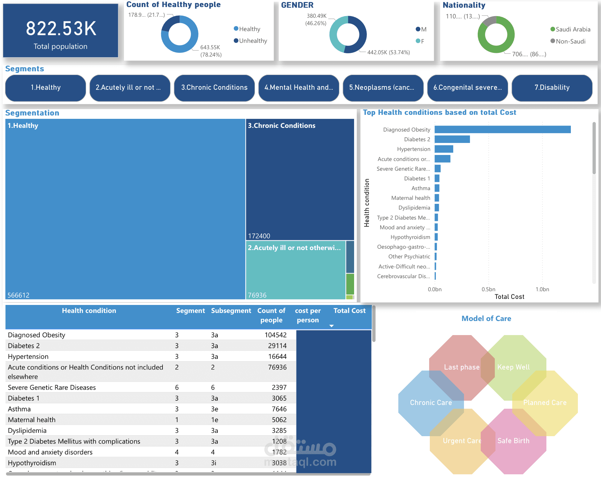Viewport: 601px width, 478px height.
Task: Click the Saudi Arabia legend marker
Action: point(553,29)
